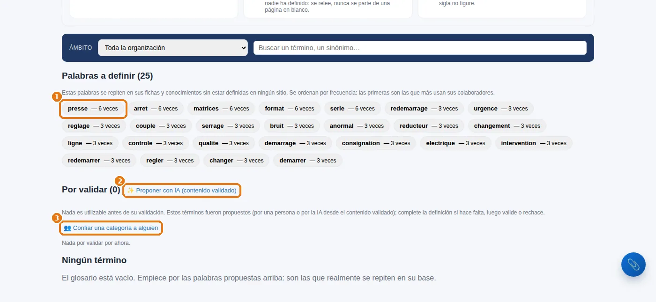The height and width of the screenshot is (302, 656).
Task: Open the 'urgence' word chip
Action: click(500, 109)
